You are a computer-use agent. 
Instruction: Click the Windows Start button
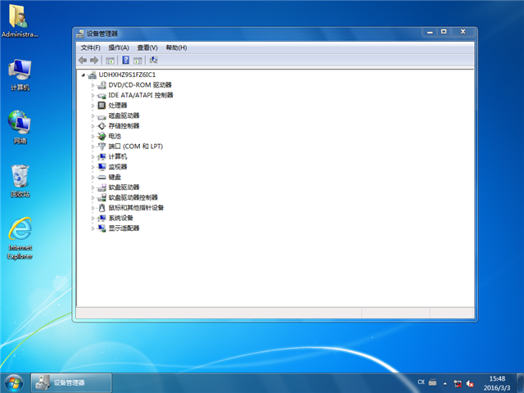[14, 382]
